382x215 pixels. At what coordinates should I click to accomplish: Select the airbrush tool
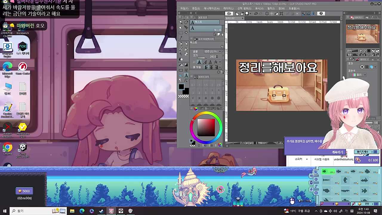click(x=186, y=49)
